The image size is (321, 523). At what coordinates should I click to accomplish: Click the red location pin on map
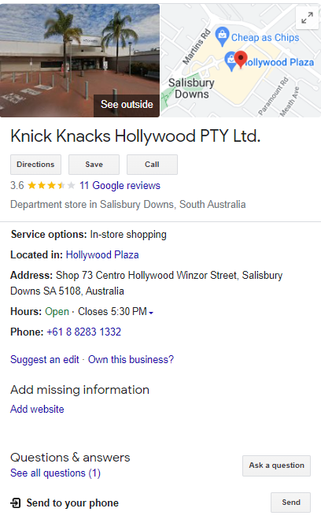pyautogui.click(x=241, y=59)
